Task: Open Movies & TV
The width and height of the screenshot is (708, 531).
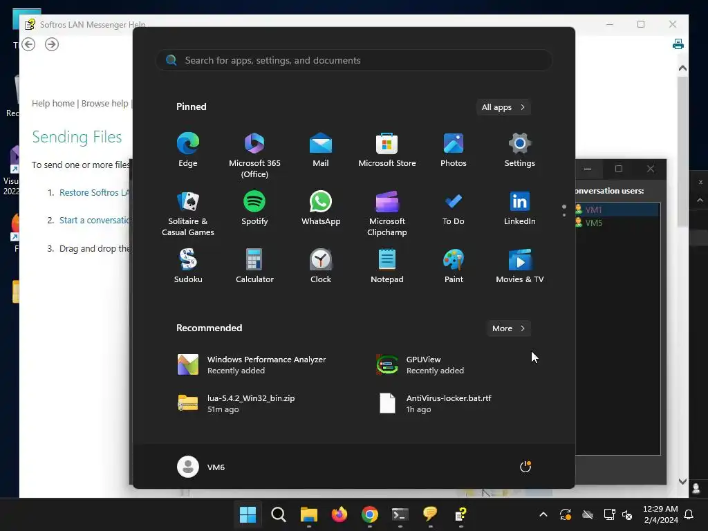Action: [x=520, y=266]
